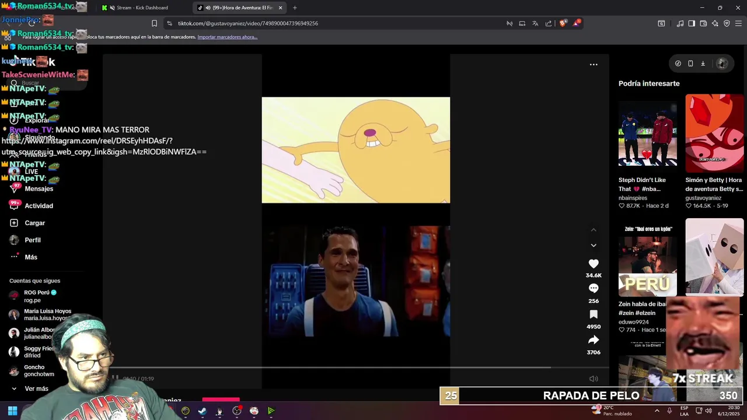Expand the system tray hidden icons chevron
The image size is (747, 420).
(x=657, y=411)
